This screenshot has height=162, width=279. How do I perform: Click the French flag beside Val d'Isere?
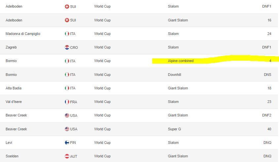tap(67, 102)
